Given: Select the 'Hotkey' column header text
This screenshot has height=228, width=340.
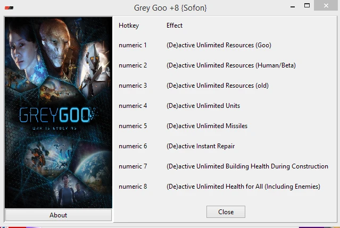Looking at the screenshot, I should pyautogui.click(x=129, y=26).
